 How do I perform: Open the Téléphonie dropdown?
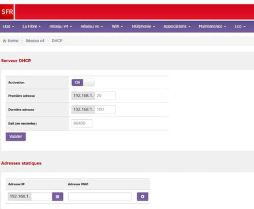[143, 26]
